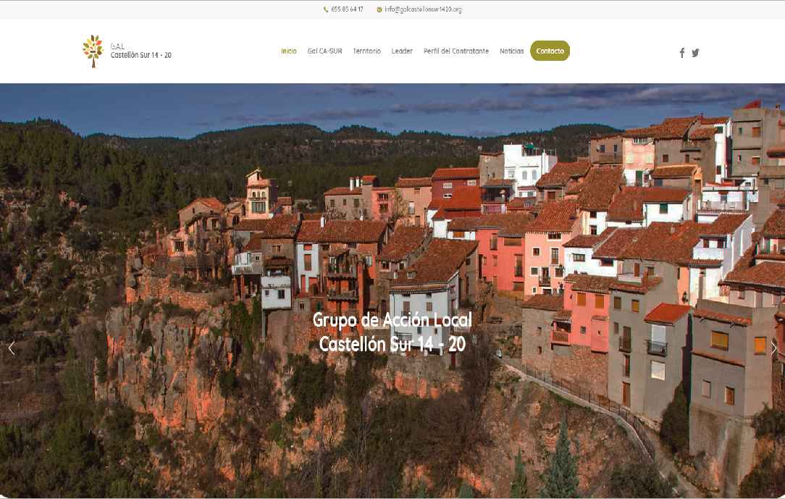Advance the carousel using the right chevron

coord(774,348)
